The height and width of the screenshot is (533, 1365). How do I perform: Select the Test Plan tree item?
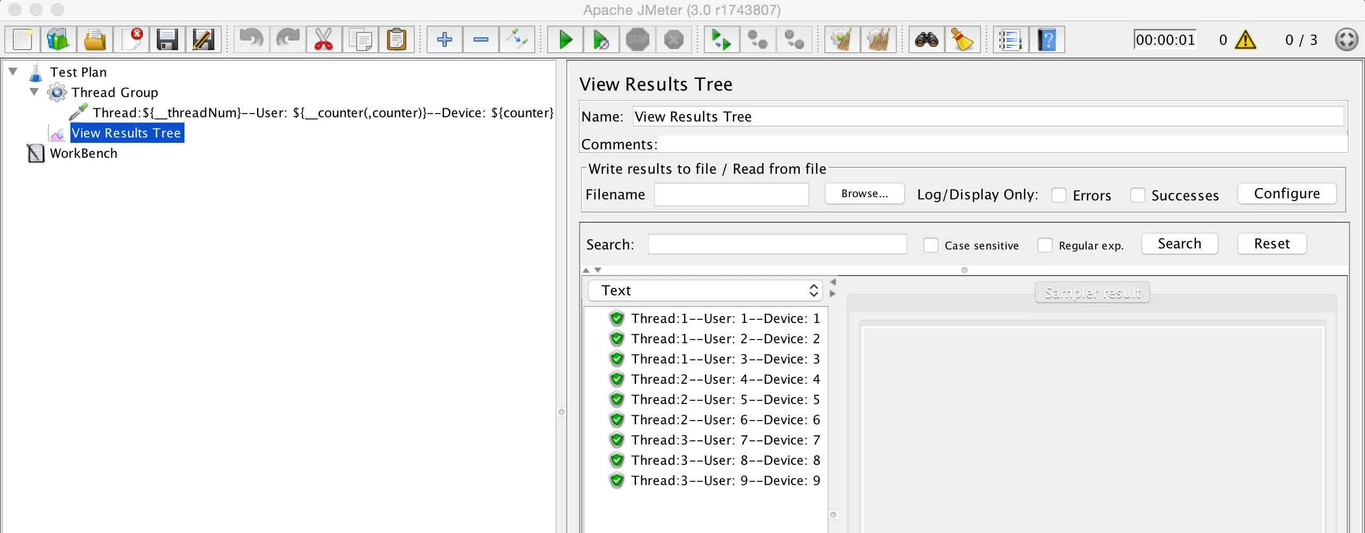tap(78, 72)
